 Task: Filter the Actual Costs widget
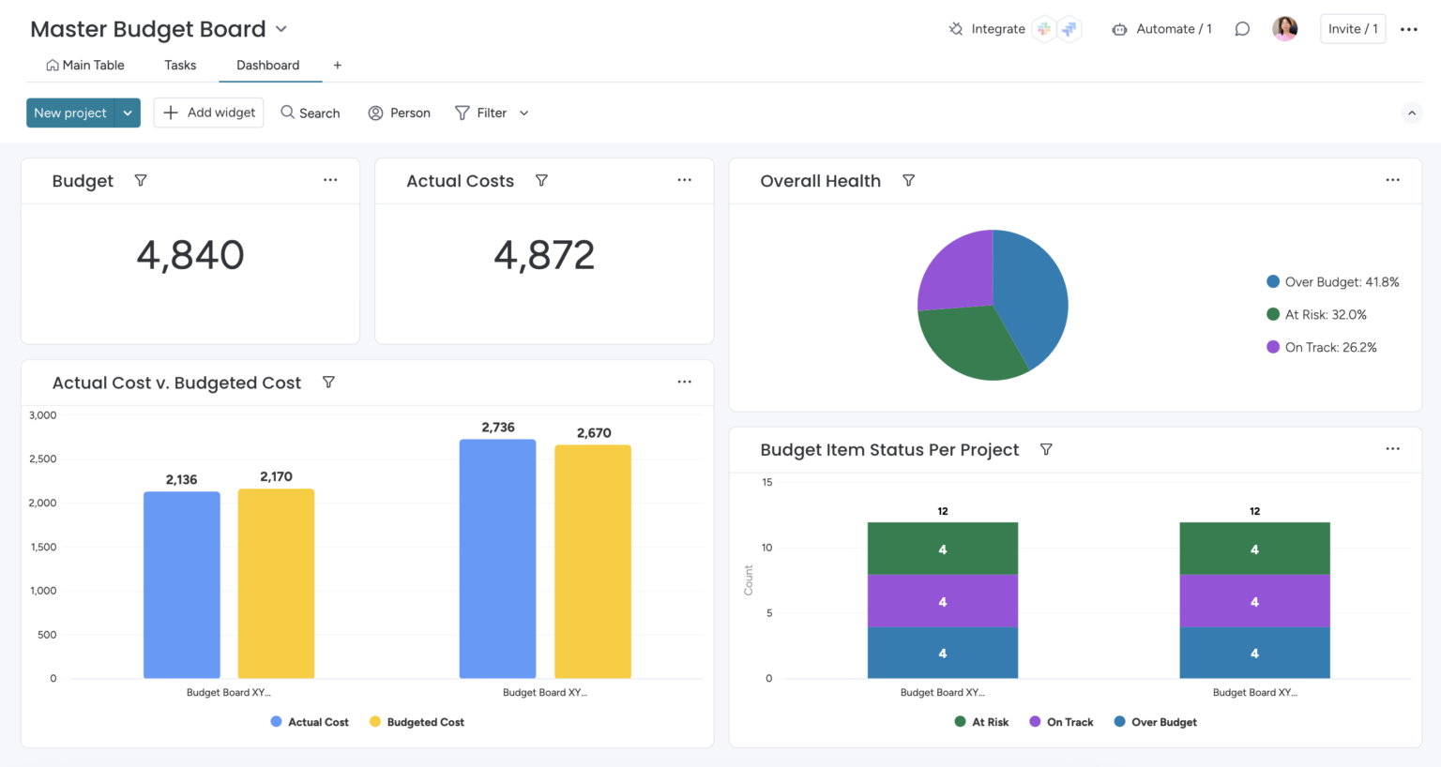(x=541, y=180)
